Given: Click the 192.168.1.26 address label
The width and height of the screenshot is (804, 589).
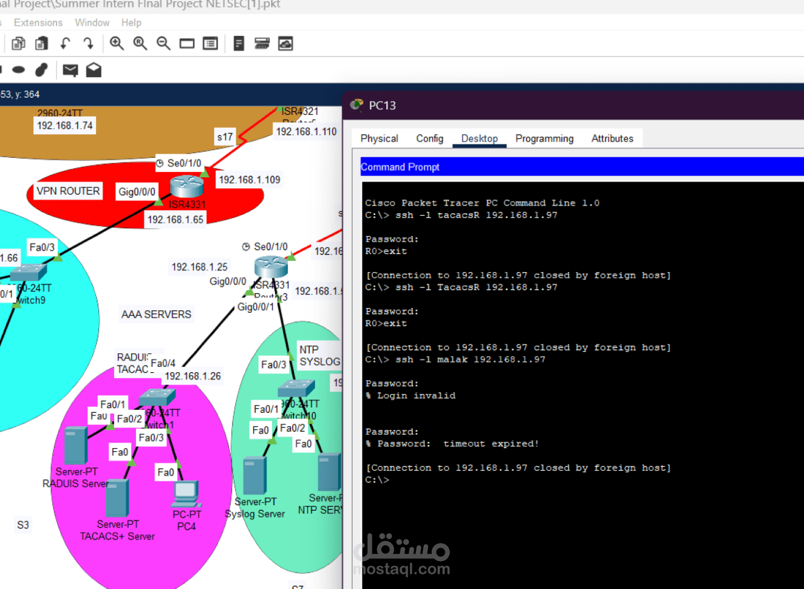Looking at the screenshot, I should pos(193,376).
